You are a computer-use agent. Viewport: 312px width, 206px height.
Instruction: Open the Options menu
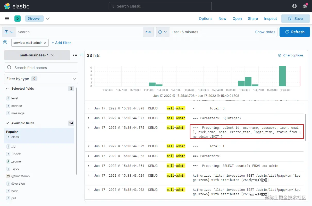tap(206, 19)
